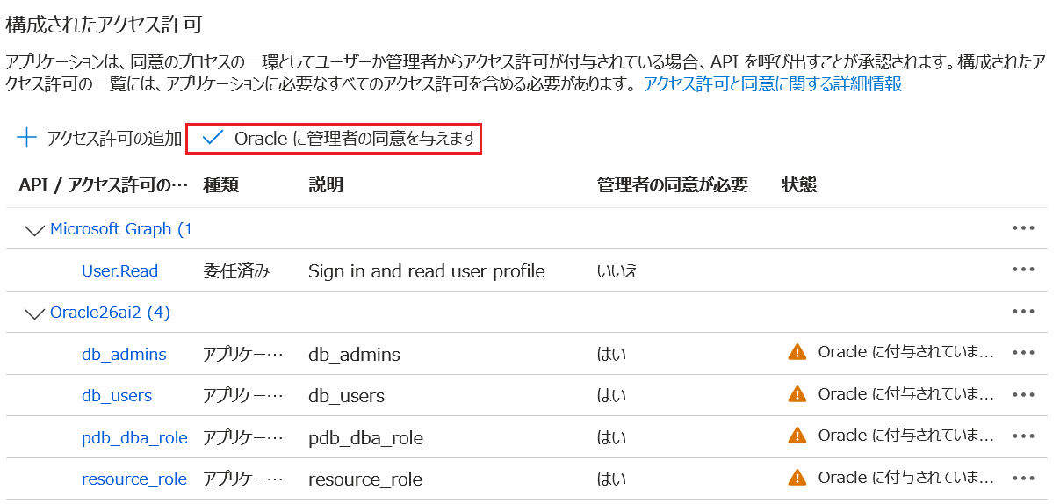Viewport: 1060px width, 504px height.
Task: Select the はい cell in db_admins row
Action: [611, 354]
